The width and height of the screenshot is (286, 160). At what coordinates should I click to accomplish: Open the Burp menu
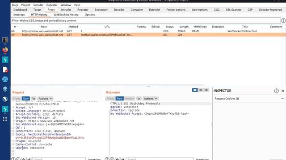pyautogui.click(x=15, y=5)
